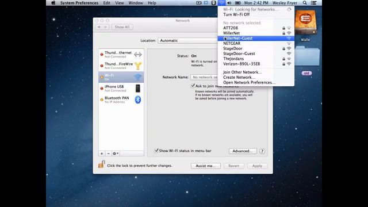Click the Wesley Fryer user menu
This screenshot has width=368, height=207.
tap(285, 3)
